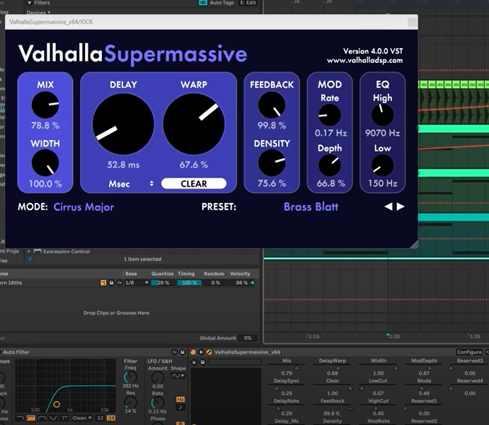The height and width of the screenshot is (425, 489).
Task: Select the highpass filter type in Auto Filter
Action: (32, 419)
